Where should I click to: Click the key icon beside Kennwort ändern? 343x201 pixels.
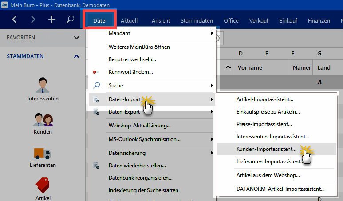[96, 72]
